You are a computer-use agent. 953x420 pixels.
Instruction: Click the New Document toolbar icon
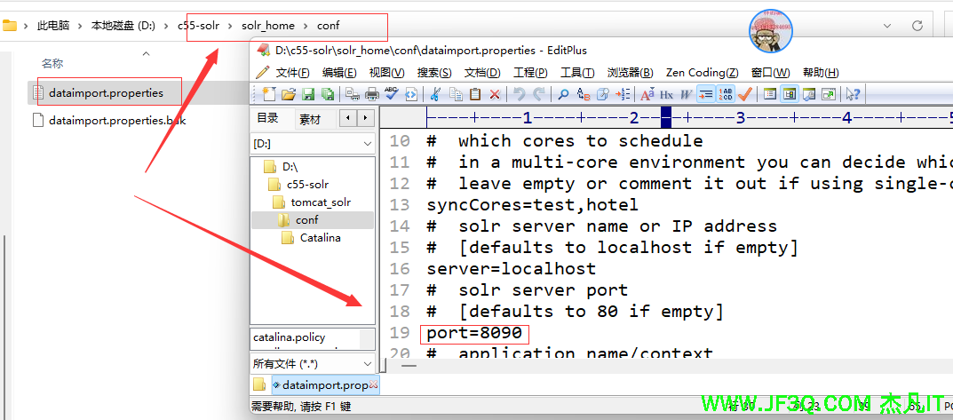tap(267, 94)
